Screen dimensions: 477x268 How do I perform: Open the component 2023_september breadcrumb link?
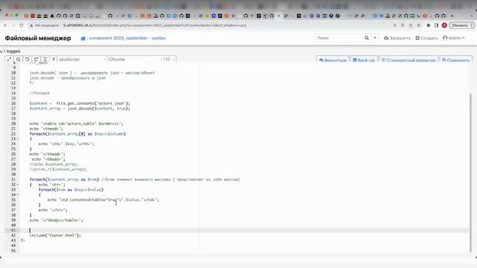pyautogui.click(x=119, y=38)
